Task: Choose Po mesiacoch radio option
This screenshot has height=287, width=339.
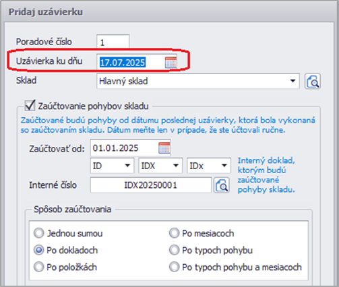Action: click(x=175, y=233)
